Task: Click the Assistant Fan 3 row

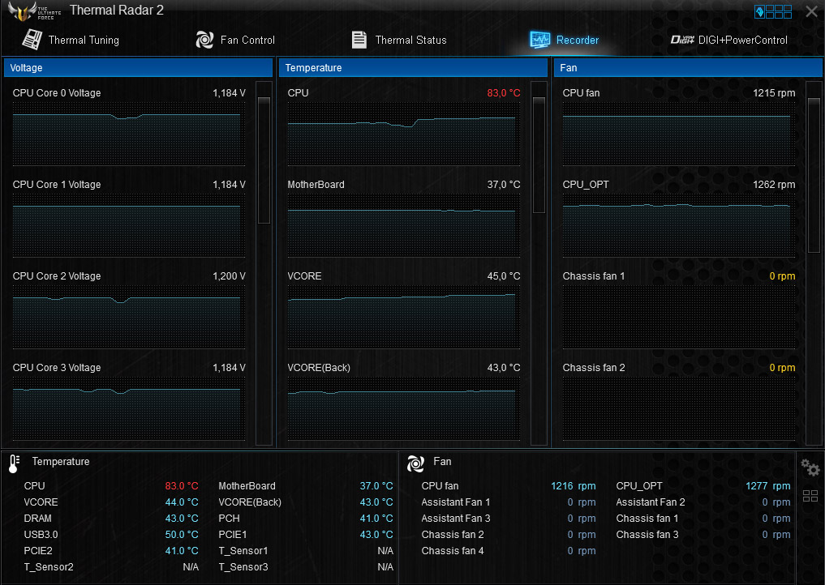Action: [x=509, y=519]
